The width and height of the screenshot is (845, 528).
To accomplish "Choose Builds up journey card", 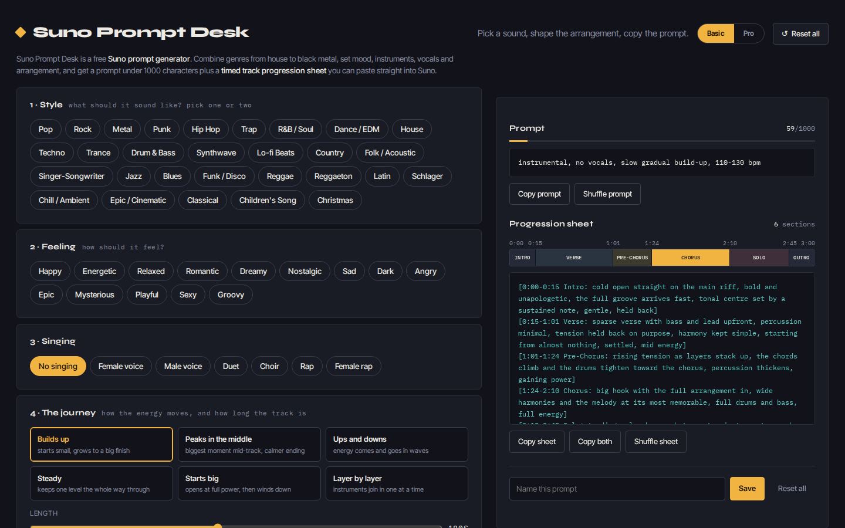I will click(102, 444).
